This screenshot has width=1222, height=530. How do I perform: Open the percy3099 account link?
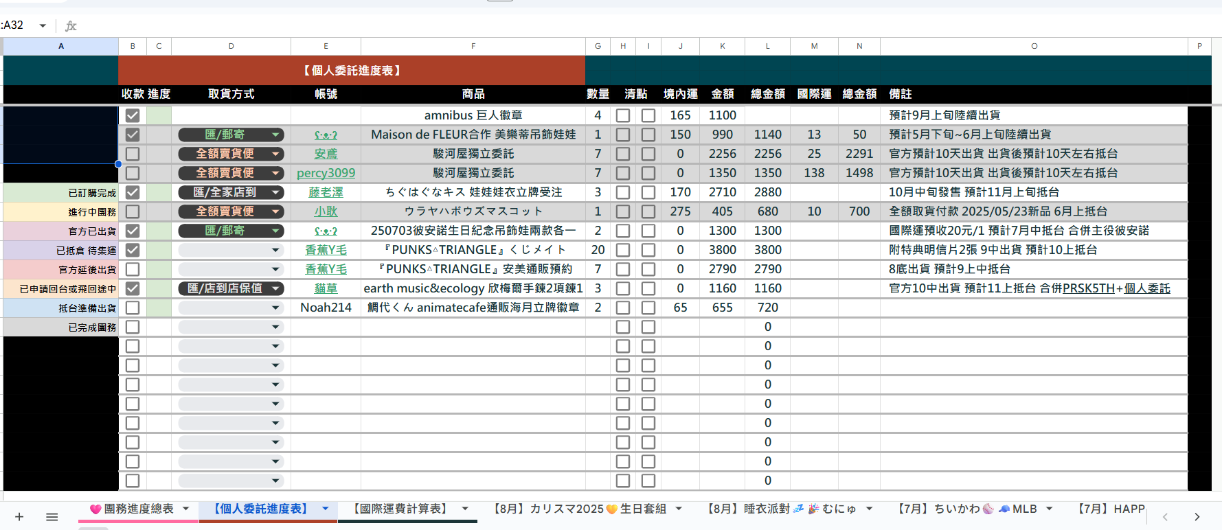[326, 173]
